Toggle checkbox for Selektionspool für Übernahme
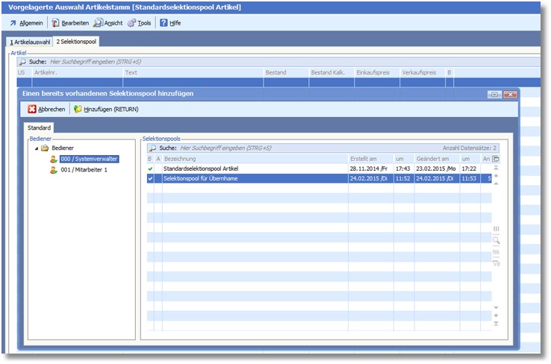 (150, 178)
